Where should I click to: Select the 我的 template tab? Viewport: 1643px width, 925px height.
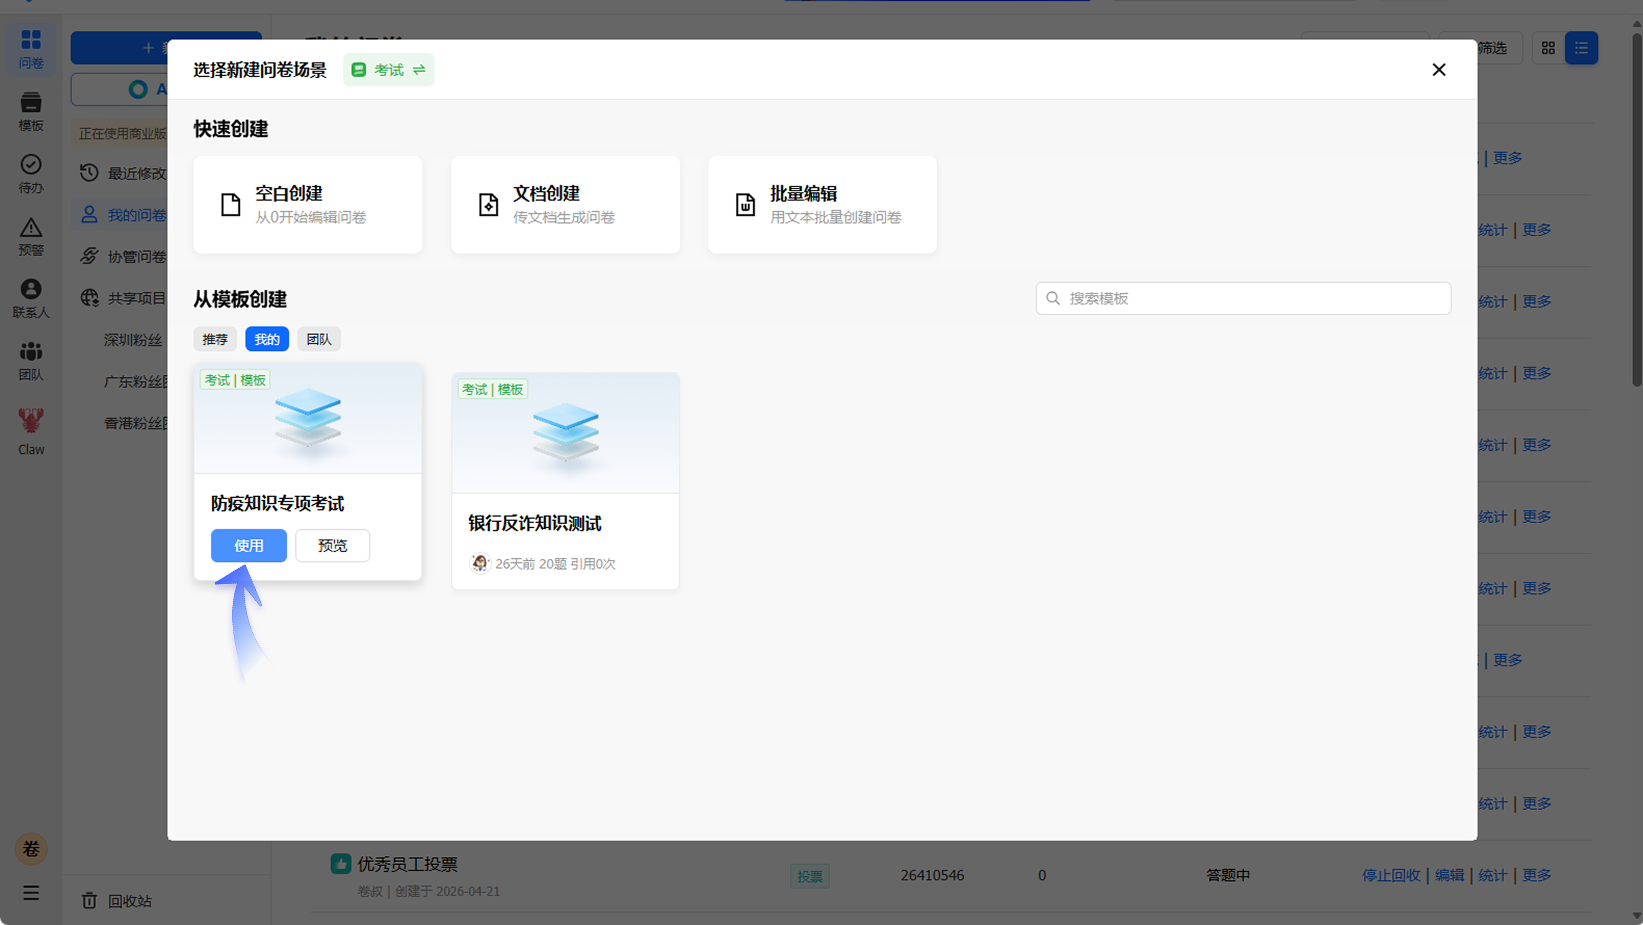(267, 339)
